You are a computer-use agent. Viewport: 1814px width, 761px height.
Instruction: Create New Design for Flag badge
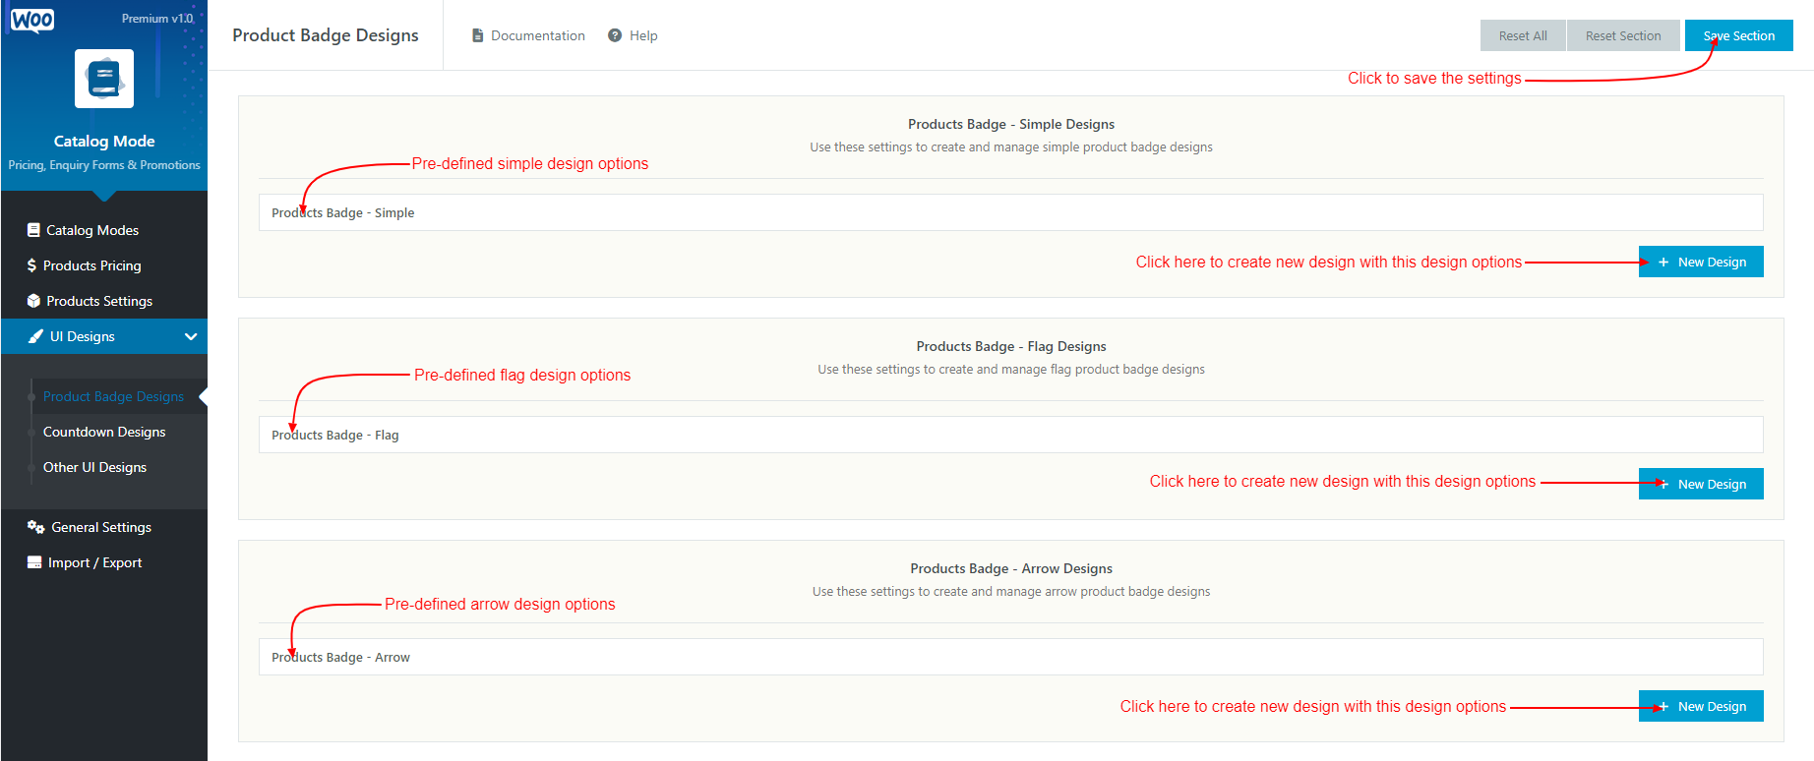point(1701,484)
